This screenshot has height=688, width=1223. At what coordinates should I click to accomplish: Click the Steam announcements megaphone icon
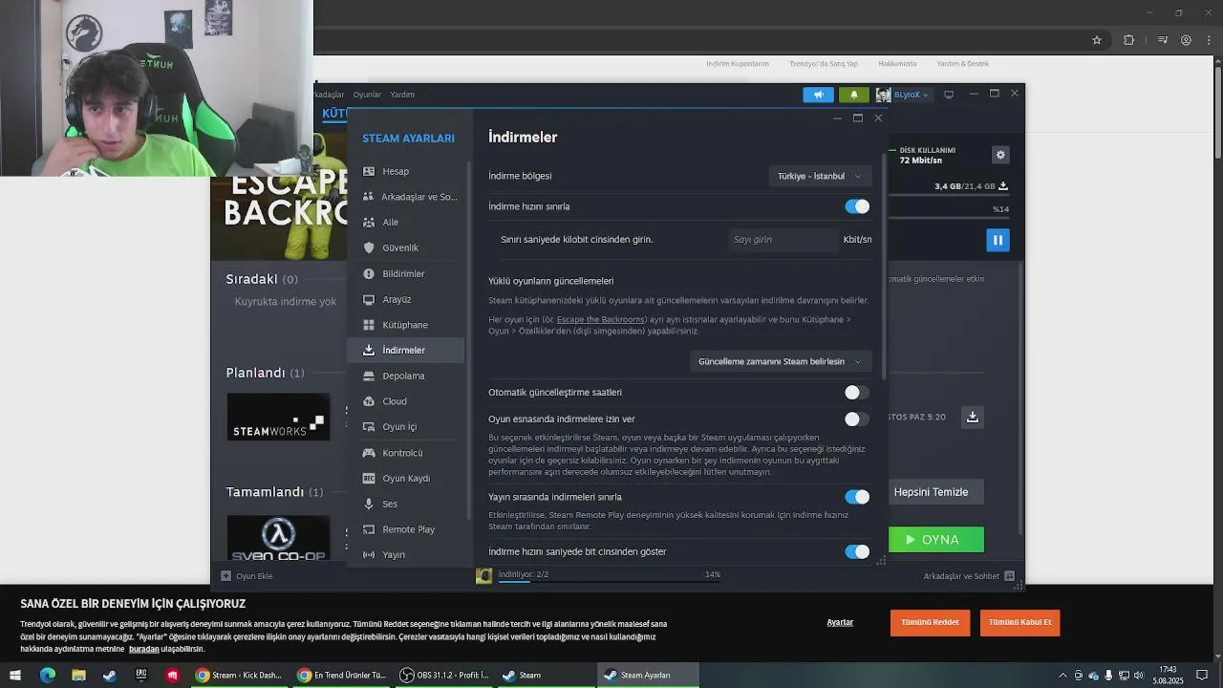click(x=818, y=95)
